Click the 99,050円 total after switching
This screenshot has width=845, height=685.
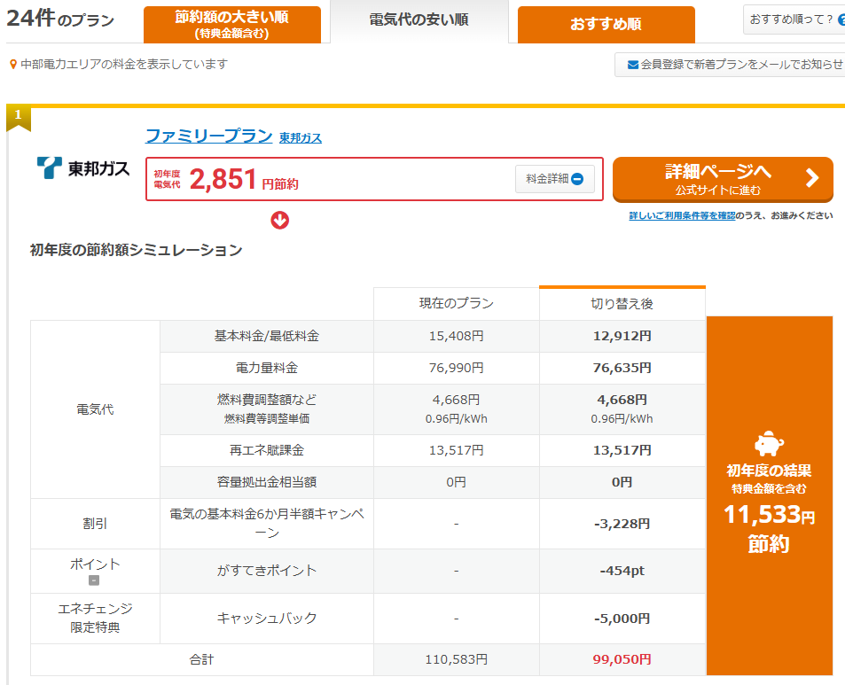point(622,659)
